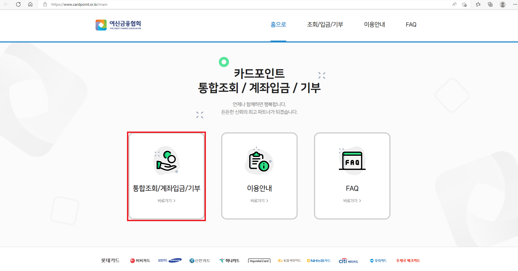Click inside the address bar
Image resolution: width=518 pixels, height=271 pixels.
point(109,4)
